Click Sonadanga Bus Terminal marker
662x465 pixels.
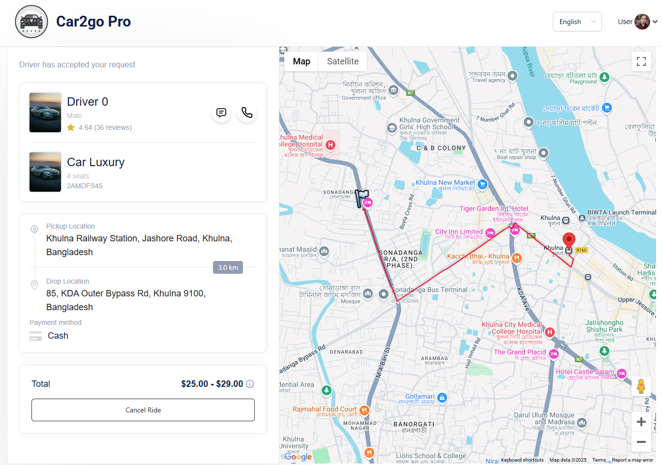click(384, 294)
